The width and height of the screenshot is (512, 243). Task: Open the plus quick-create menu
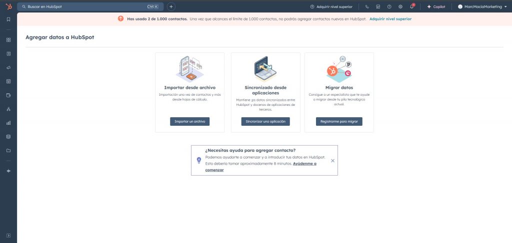point(171,7)
